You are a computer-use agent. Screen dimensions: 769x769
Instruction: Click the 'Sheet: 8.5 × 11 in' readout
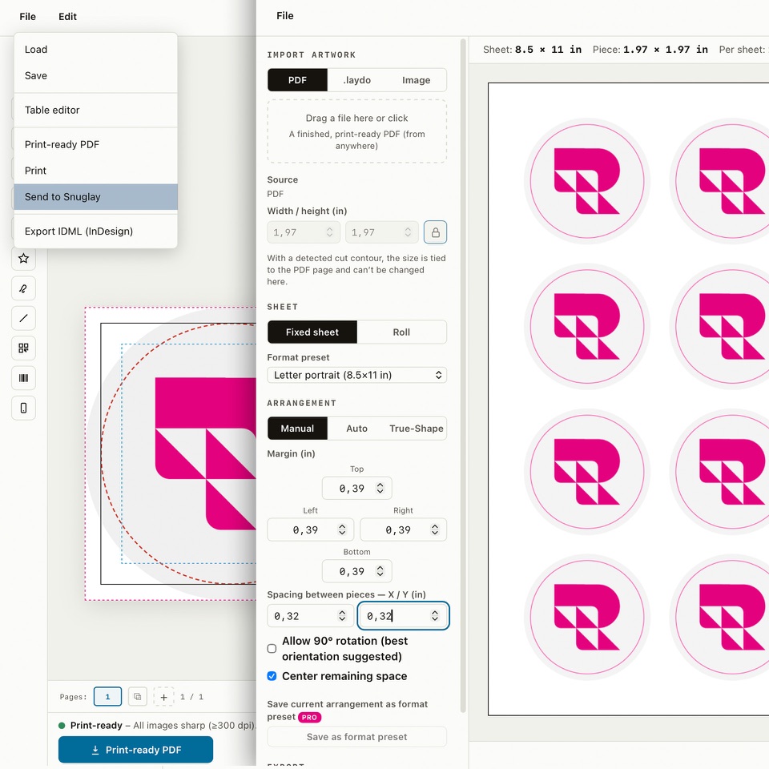532,50
